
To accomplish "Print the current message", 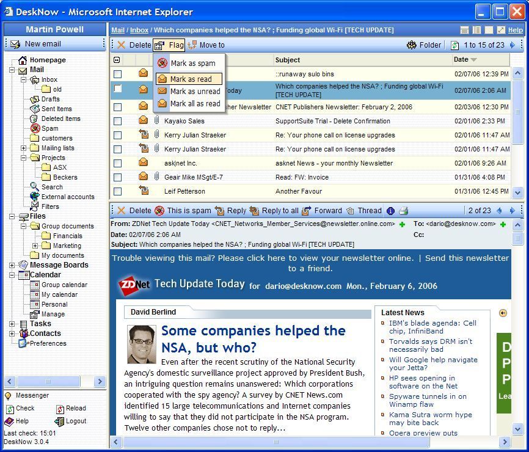I will pyautogui.click(x=403, y=210).
